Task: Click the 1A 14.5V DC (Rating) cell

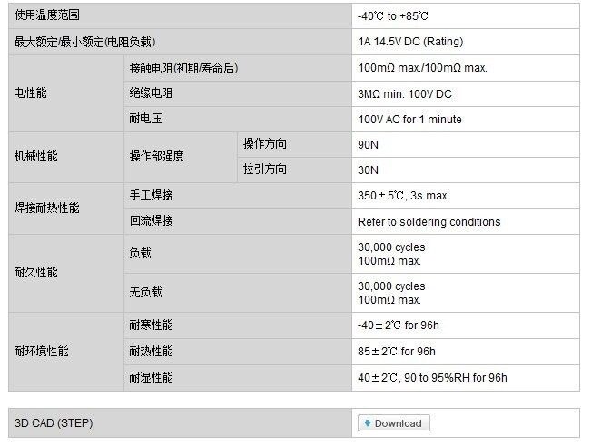Action: click(410, 42)
